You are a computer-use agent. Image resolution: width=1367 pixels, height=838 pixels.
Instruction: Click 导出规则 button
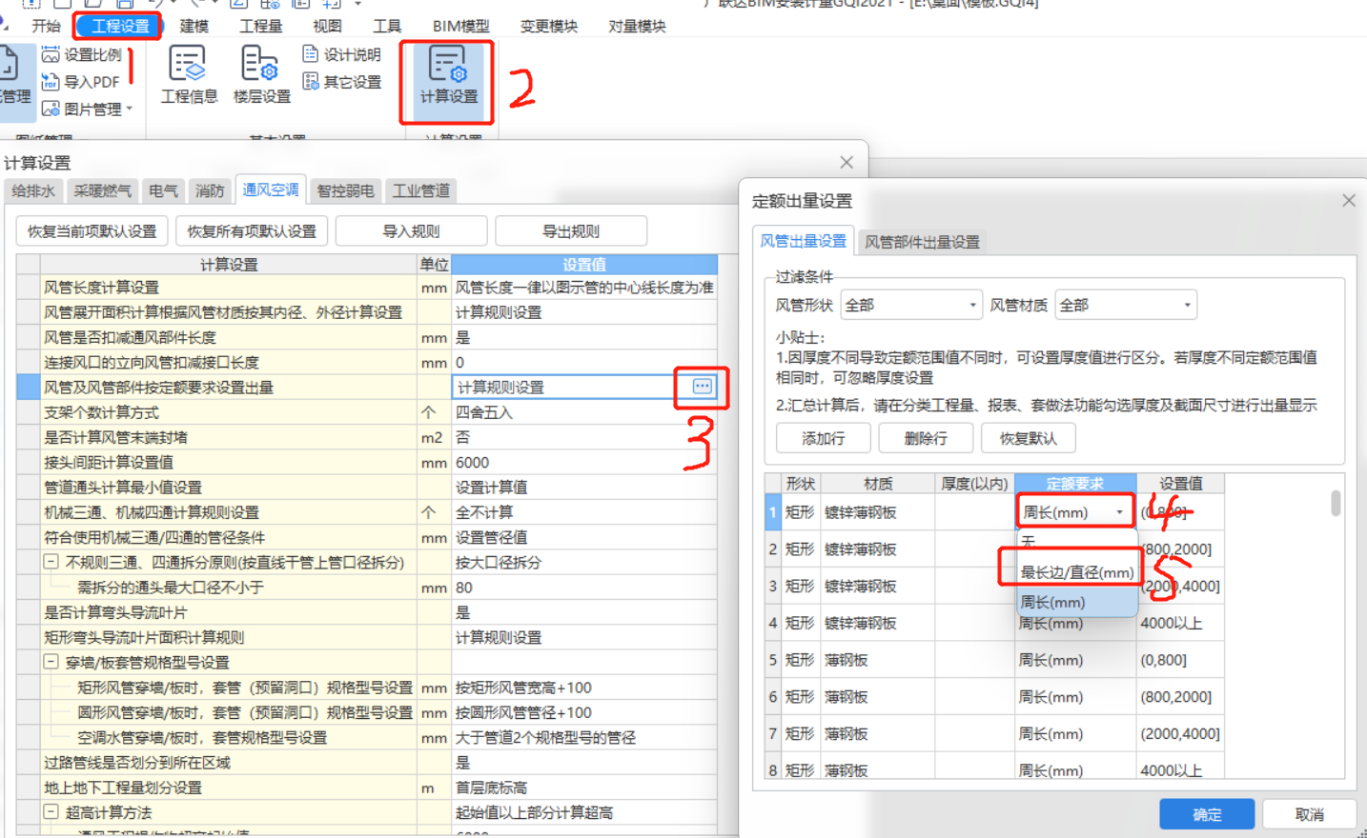point(571,231)
